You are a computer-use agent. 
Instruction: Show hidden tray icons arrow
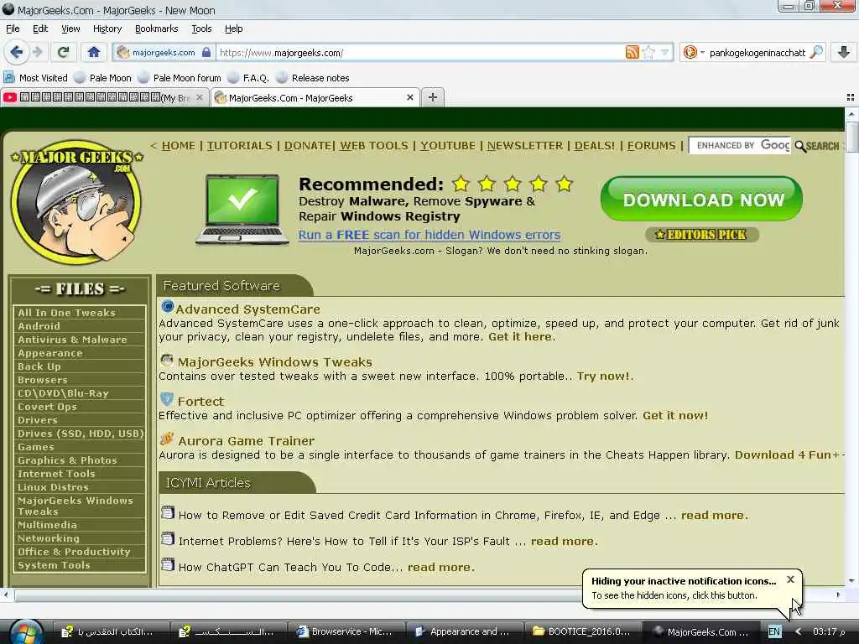click(798, 631)
